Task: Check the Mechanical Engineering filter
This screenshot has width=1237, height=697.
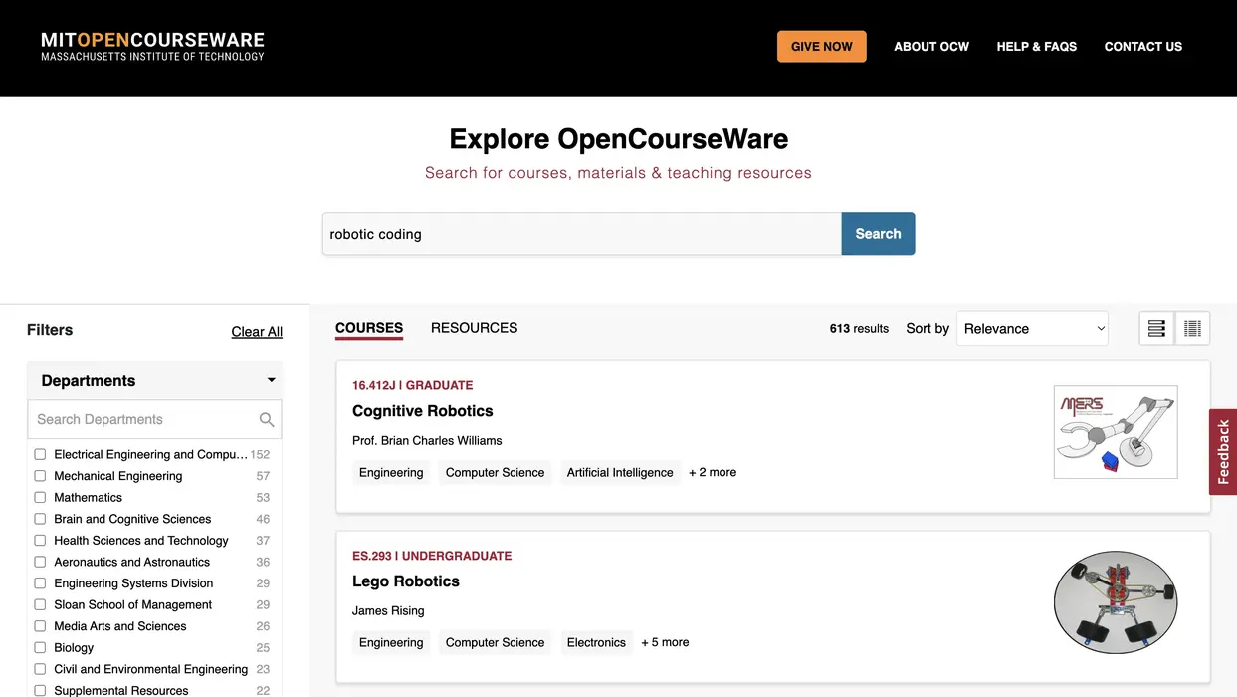Action: tap(40, 476)
